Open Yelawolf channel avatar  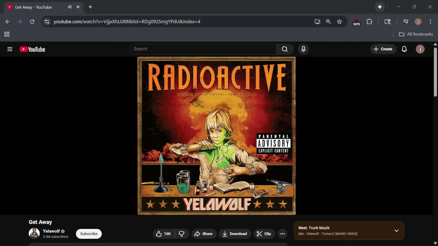tap(34, 234)
